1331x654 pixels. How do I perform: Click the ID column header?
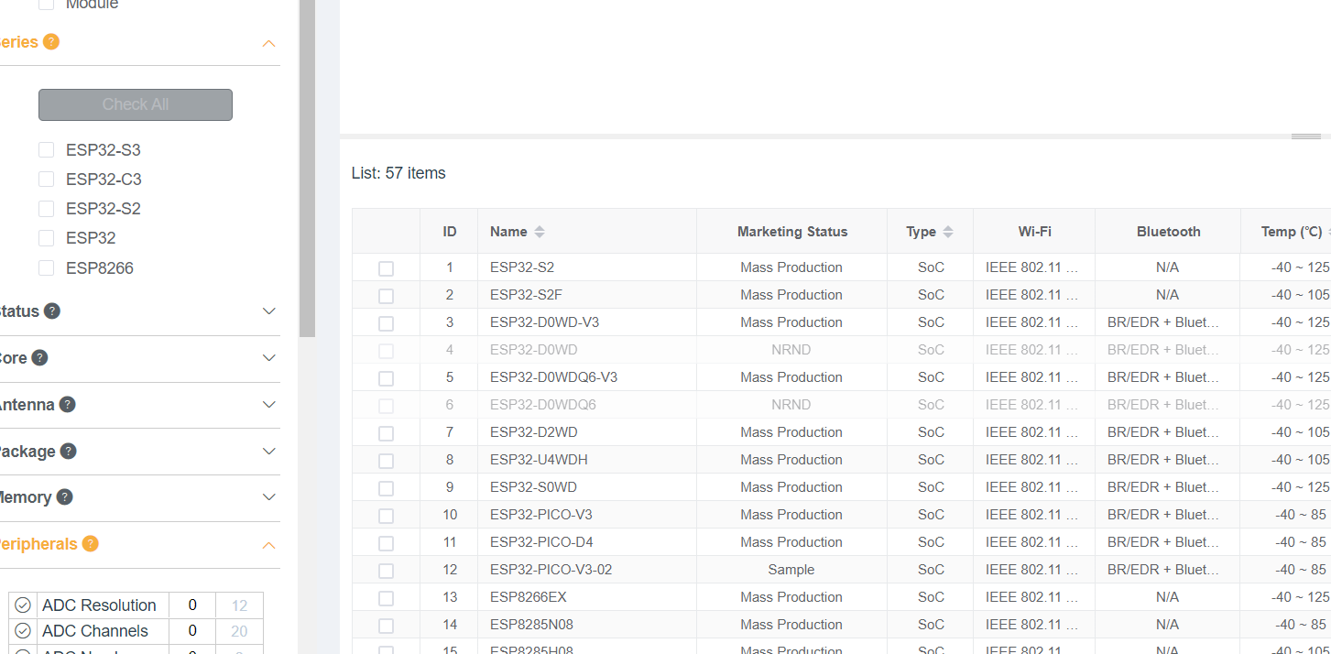pyautogui.click(x=449, y=232)
